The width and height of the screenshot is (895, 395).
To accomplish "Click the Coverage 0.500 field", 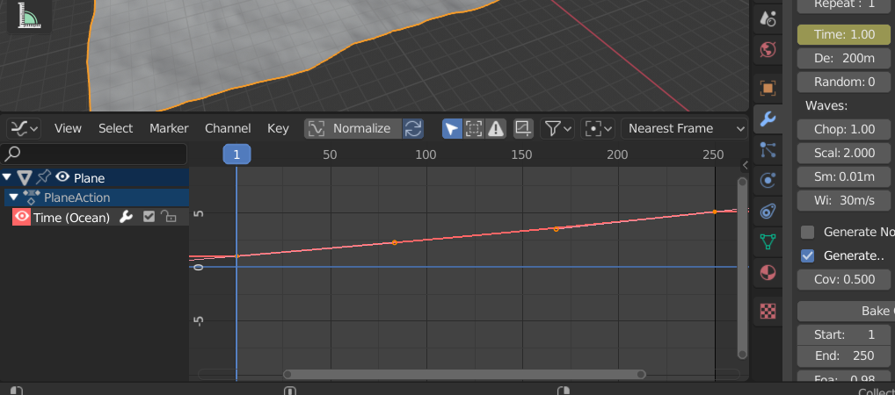I will 846,279.
